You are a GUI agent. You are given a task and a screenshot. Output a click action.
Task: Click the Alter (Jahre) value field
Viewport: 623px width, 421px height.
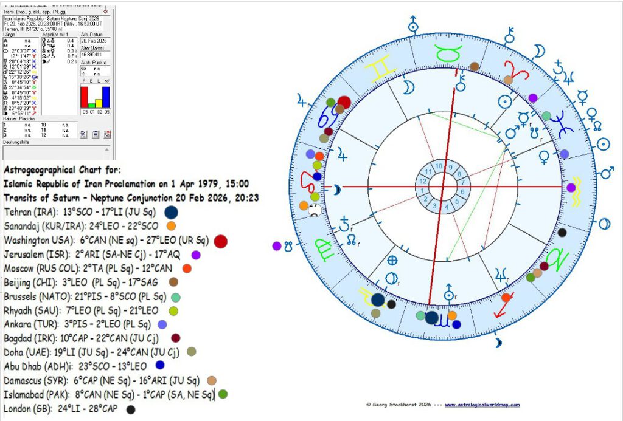94,54
